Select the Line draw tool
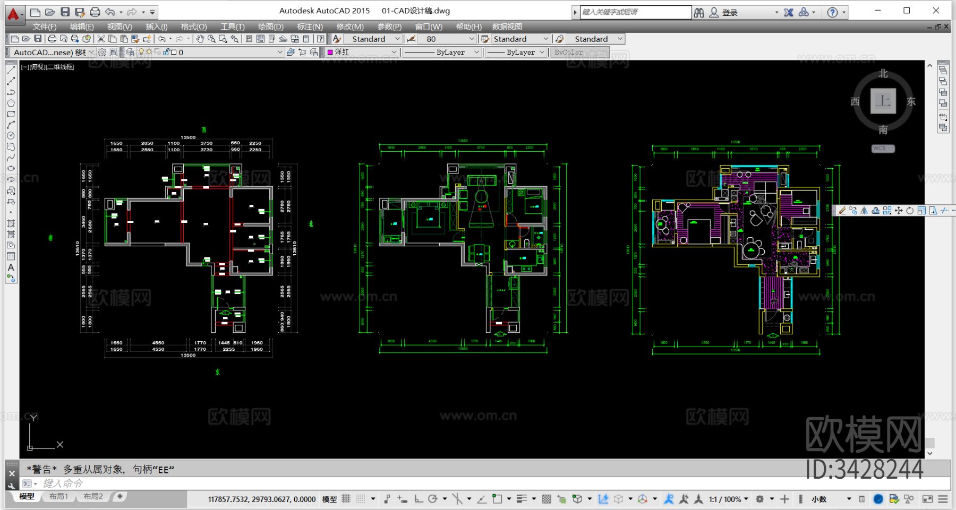 click(x=11, y=70)
